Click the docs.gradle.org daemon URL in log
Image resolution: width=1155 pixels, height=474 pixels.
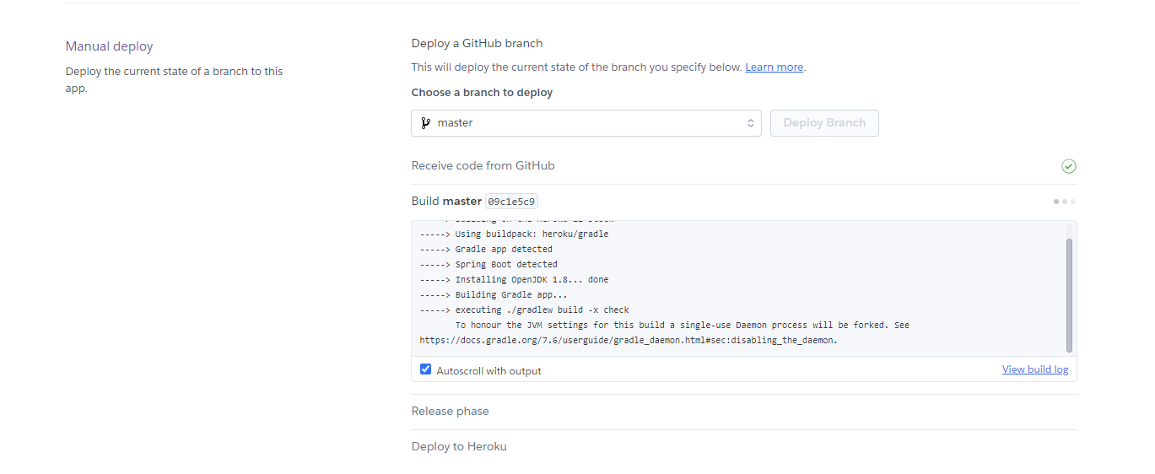[629, 341]
